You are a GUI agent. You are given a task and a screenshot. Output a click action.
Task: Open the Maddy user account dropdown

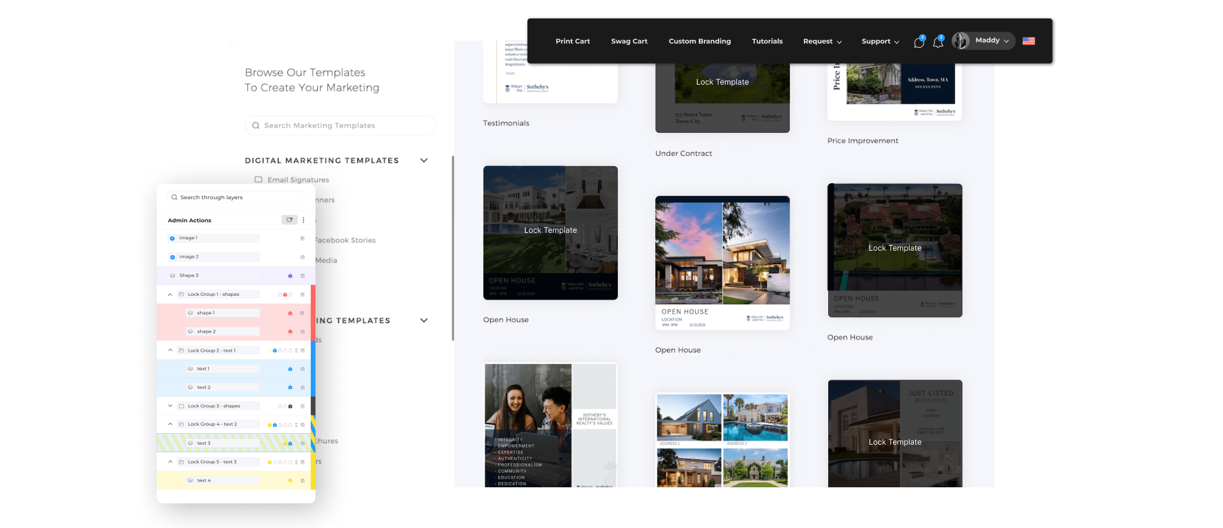(x=983, y=41)
